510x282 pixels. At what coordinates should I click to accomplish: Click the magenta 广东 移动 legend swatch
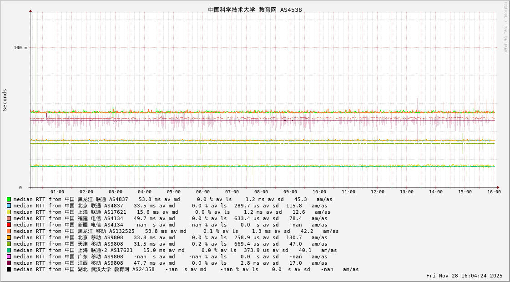tap(9, 257)
